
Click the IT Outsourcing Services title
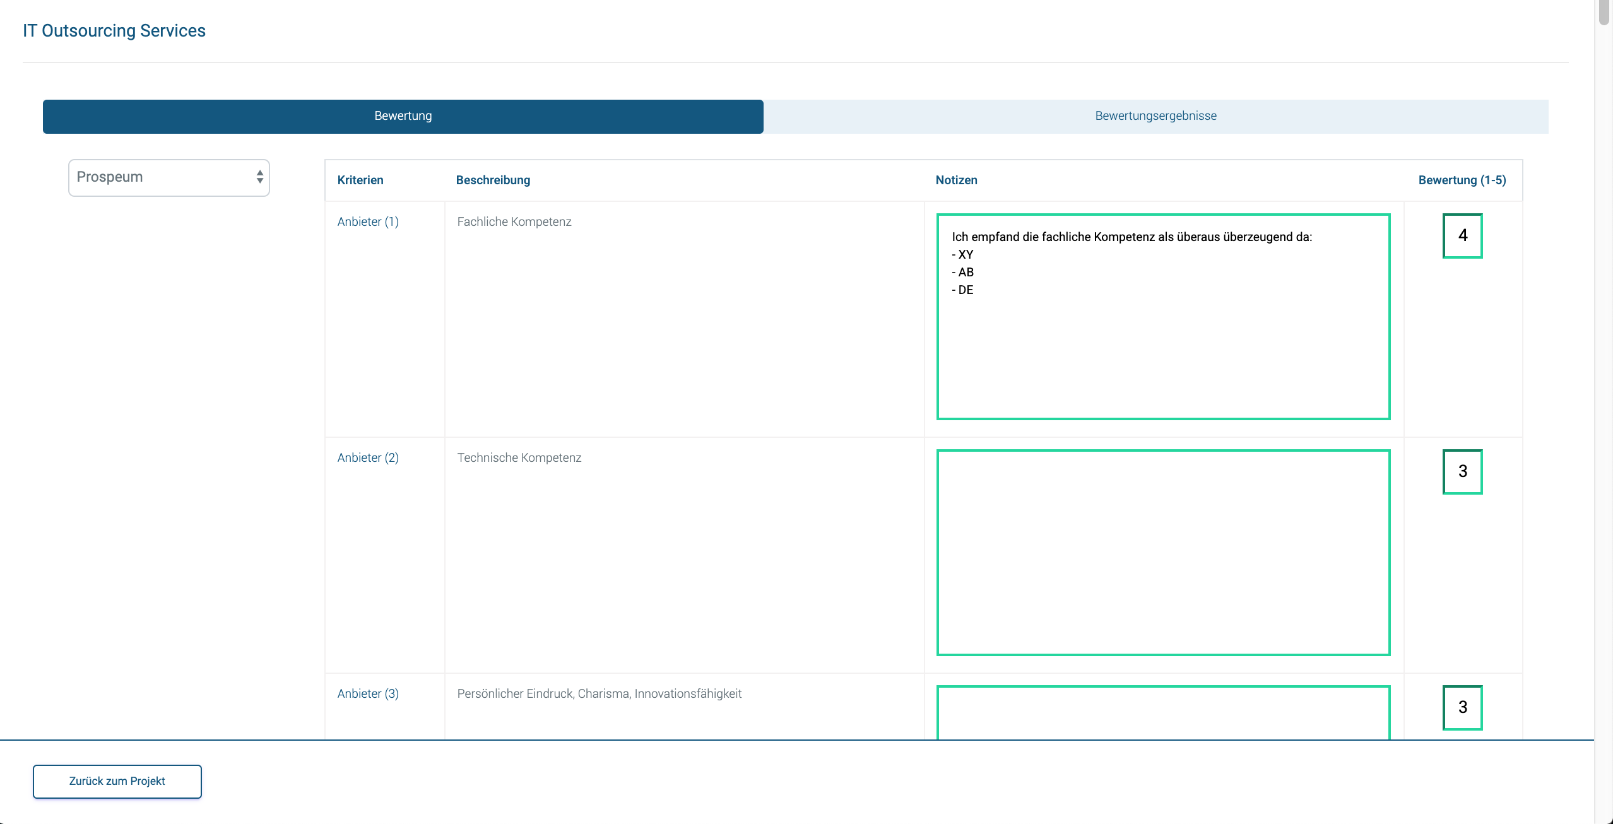(114, 31)
